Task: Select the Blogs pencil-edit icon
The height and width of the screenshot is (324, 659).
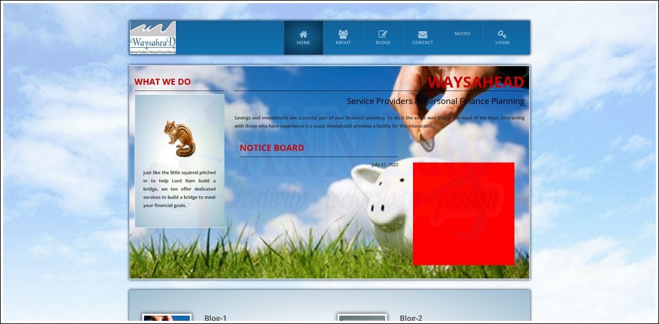Action: pyautogui.click(x=383, y=34)
